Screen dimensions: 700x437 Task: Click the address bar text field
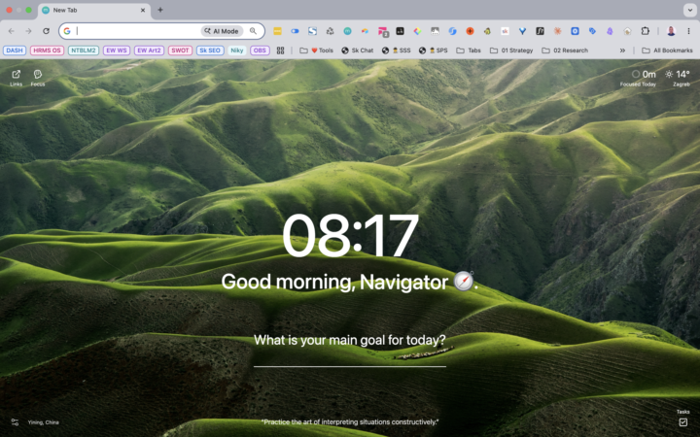138,31
